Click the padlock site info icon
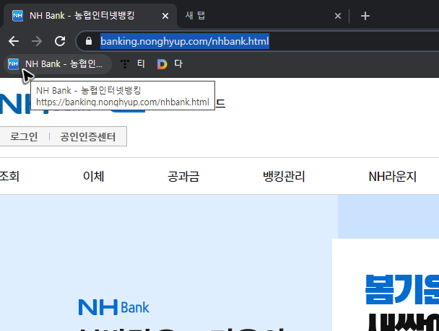This screenshot has width=439, height=331. click(89, 41)
